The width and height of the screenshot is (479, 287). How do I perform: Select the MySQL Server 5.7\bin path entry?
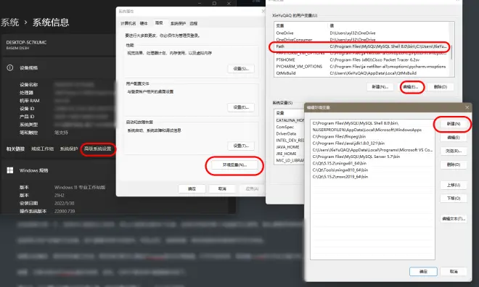coord(372,157)
